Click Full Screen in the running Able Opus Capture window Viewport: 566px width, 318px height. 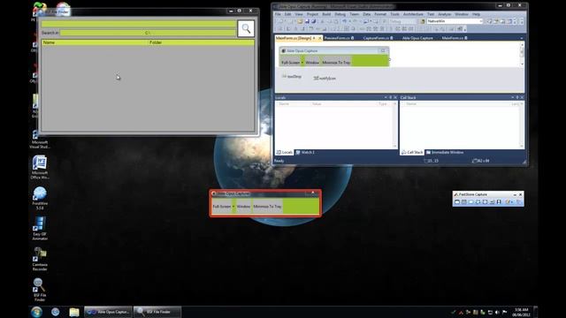pos(222,207)
